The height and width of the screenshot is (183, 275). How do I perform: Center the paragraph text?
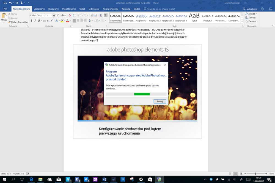78,21
